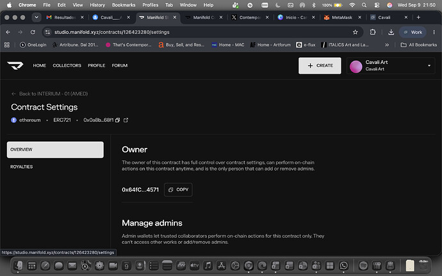Open a new tab with the plus button

(418, 17)
